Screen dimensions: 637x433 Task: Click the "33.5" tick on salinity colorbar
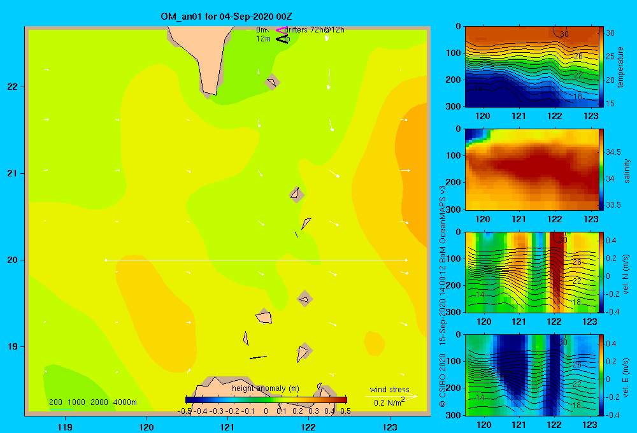click(613, 205)
